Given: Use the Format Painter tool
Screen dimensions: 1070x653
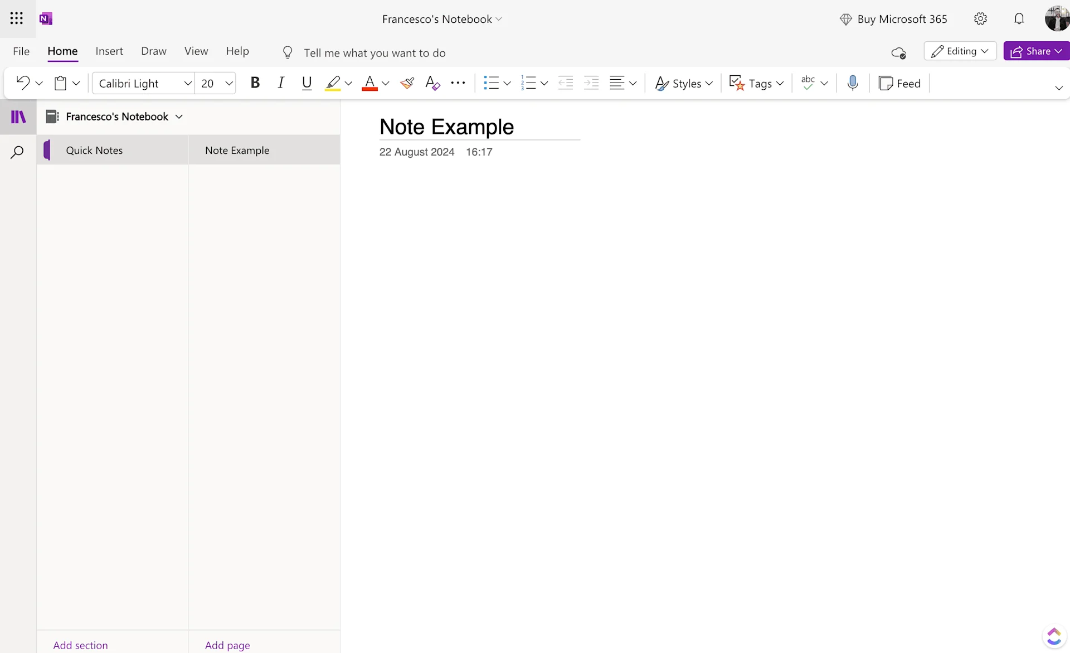Looking at the screenshot, I should (x=407, y=83).
